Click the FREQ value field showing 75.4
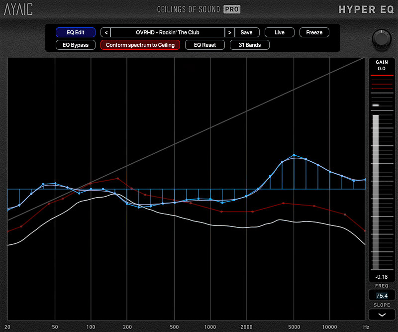 382,295
